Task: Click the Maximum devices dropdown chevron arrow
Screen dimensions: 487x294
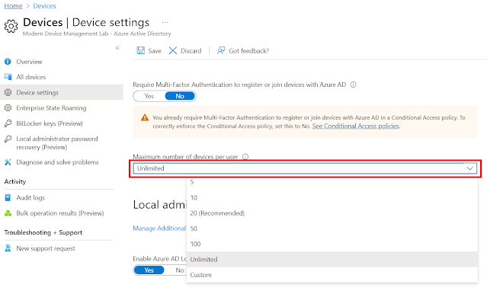Action: (x=470, y=168)
